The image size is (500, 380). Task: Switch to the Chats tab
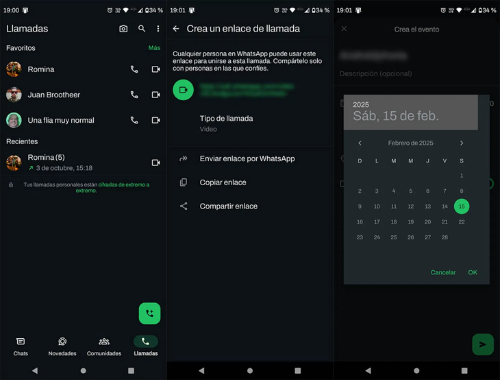21,346
